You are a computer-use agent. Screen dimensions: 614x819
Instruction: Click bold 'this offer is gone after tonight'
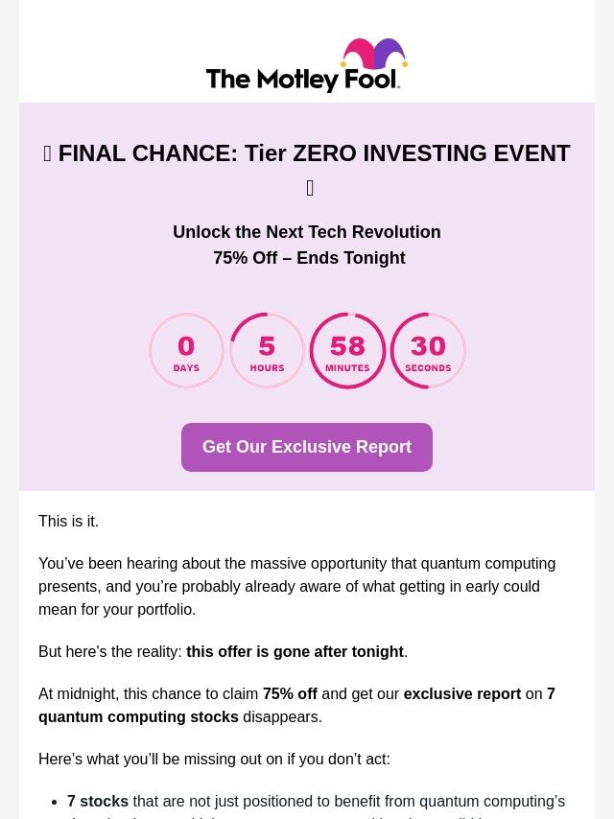click(x=295, y=651)
